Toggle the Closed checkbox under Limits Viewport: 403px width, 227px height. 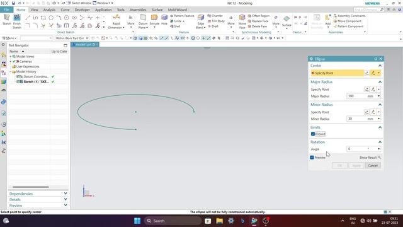[313, 134]
